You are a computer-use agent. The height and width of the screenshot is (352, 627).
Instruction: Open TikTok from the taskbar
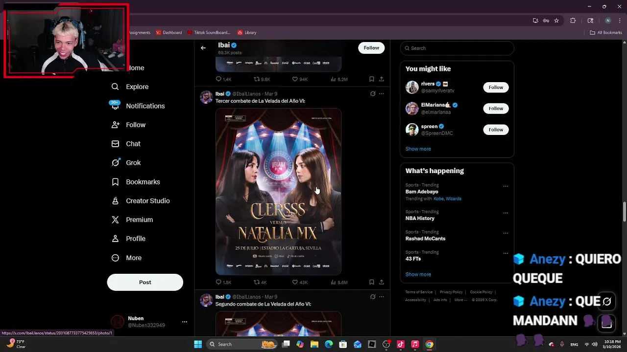click(x=401, y=344)
